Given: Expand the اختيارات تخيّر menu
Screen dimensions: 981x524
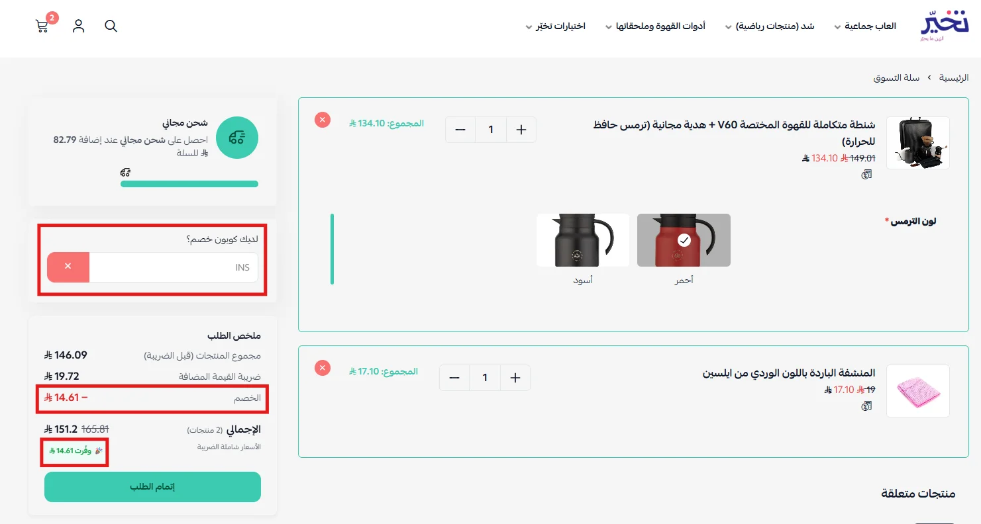Looking at the screenshot, I should click(556, 26).
